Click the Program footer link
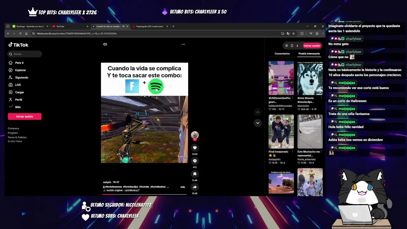The height and width of the screenshot is (229, 407). (x=13, y=133)
